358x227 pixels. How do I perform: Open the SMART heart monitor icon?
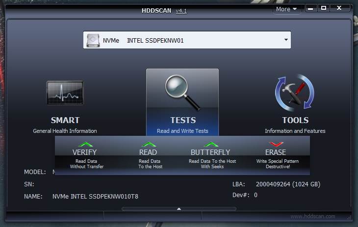65,93
